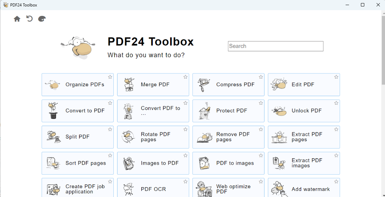Star the PDF to images tool

(x=261, y=156)
